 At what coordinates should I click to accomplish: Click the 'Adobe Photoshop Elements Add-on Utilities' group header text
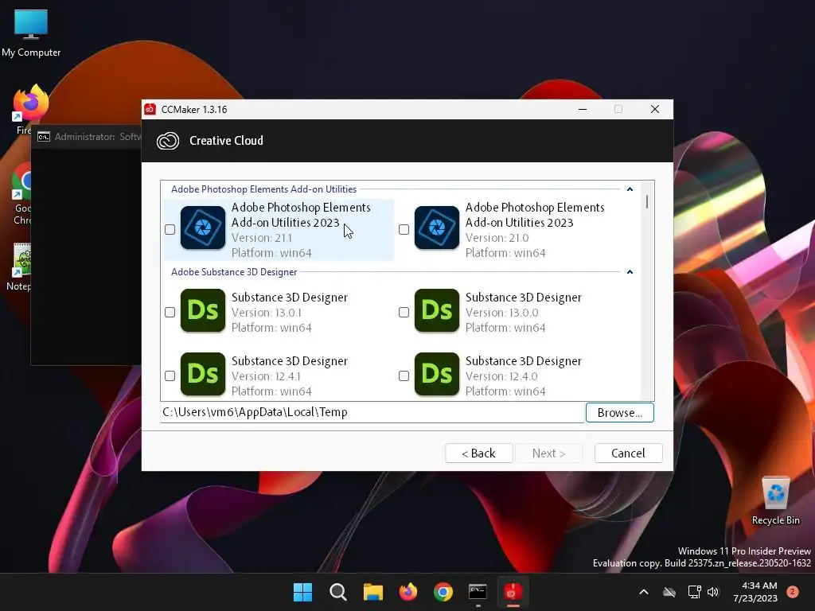(x=263, y=189)
